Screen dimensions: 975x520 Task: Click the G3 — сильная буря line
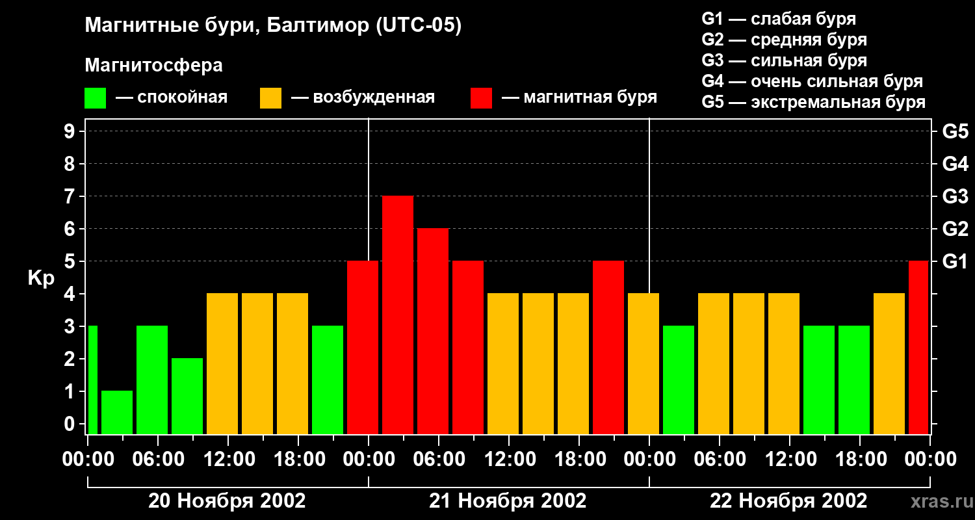point(785,60)
